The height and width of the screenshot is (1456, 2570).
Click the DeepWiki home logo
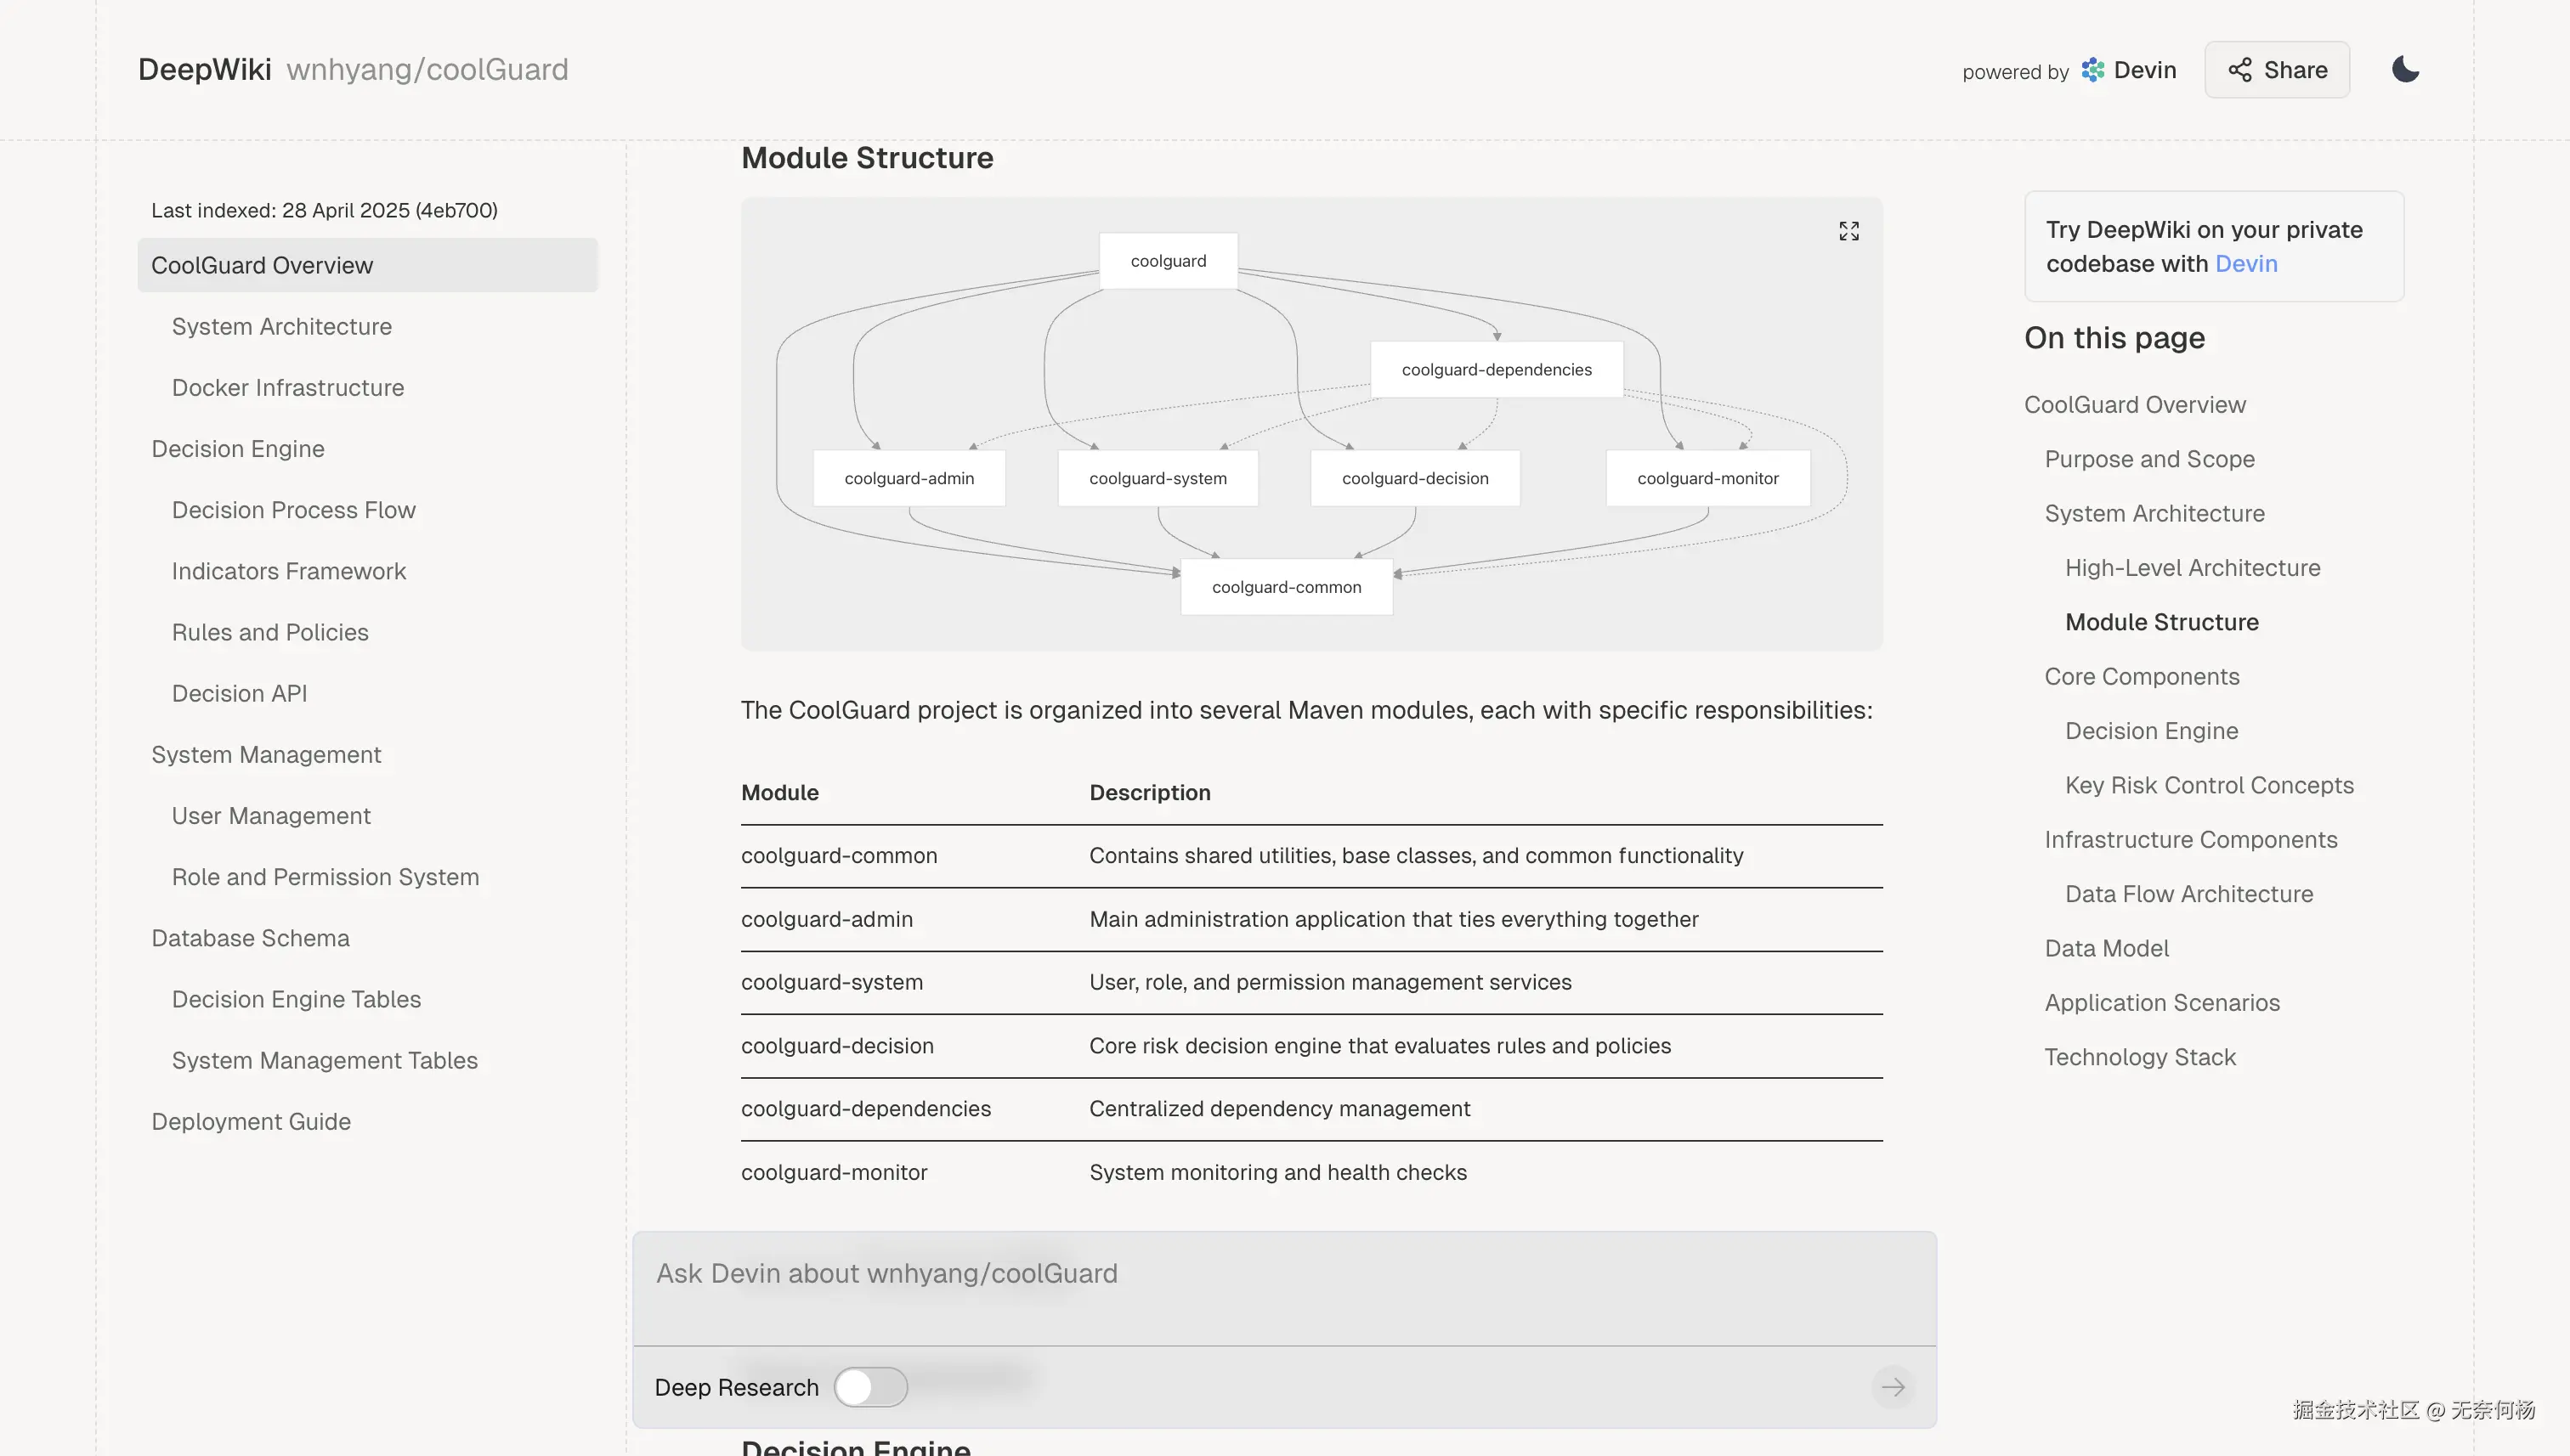204,70
